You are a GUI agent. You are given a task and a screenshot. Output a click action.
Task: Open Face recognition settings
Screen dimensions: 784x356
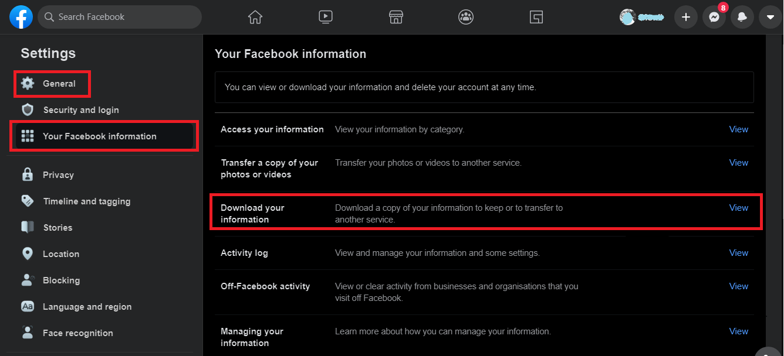point(78,333)
